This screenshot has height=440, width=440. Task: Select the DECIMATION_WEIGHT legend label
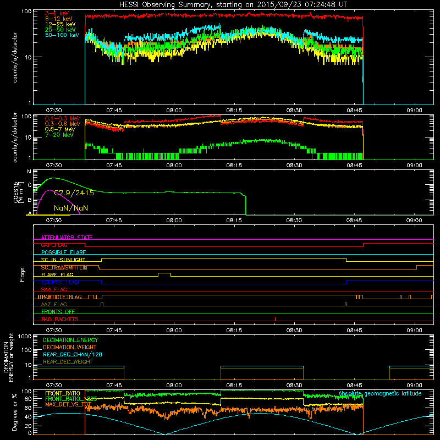pos(70,348)
